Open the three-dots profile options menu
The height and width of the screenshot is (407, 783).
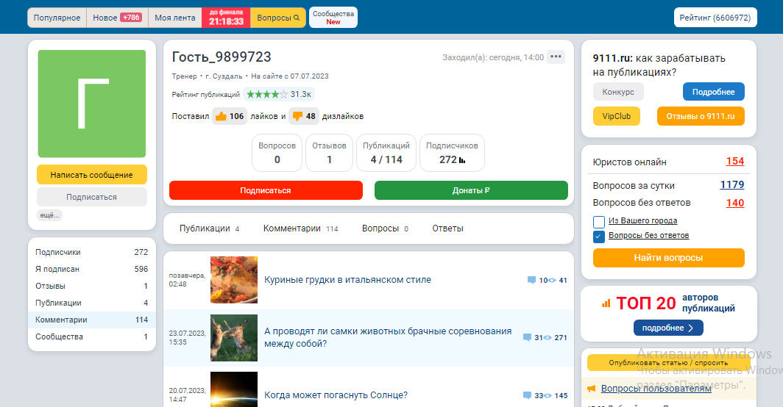(556, 57)
